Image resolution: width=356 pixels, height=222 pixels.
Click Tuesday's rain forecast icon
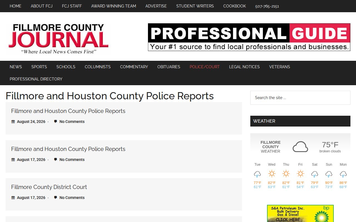(258, 174)
